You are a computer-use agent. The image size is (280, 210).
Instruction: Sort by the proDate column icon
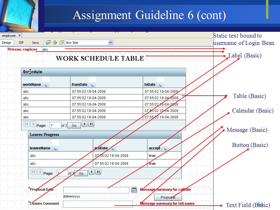click(x=113, y=149)
